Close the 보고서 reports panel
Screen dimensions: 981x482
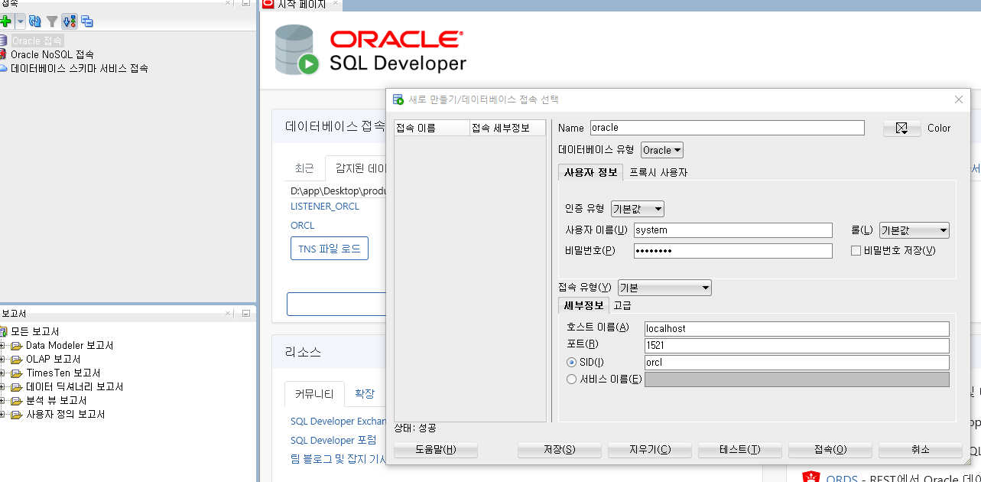pos(228,313)
